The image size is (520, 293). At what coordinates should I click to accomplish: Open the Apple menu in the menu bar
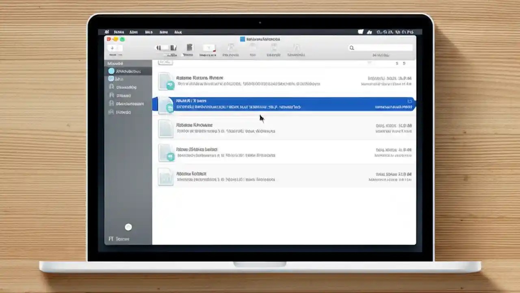pos(107,32)
